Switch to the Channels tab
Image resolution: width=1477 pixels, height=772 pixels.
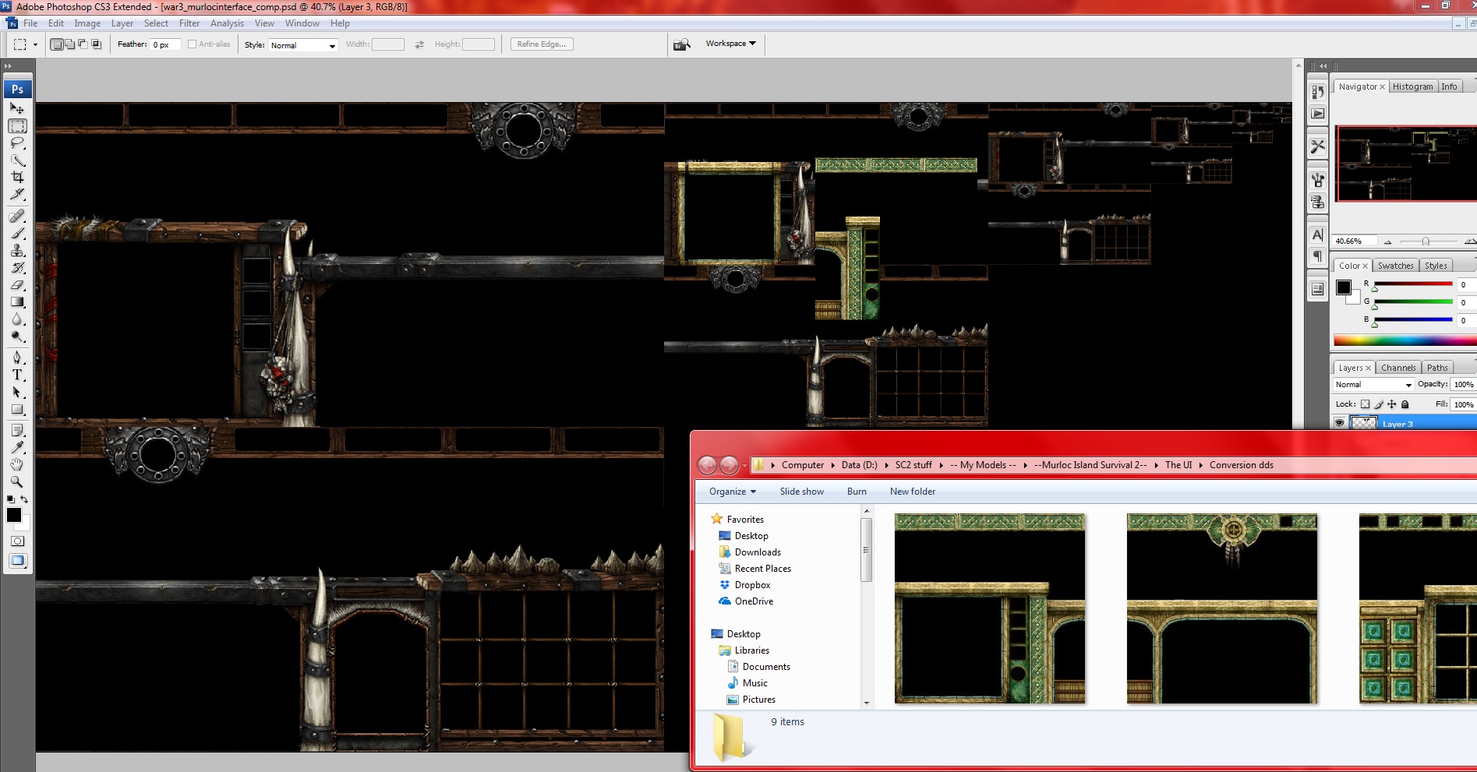pyautogui.click(x=1398, y=368)
